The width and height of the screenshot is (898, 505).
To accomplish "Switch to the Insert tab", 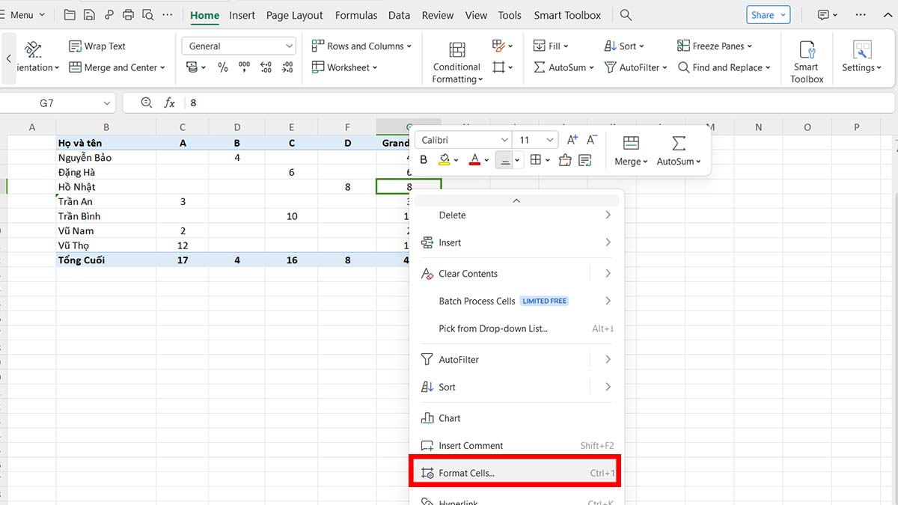I will tap(242, 15).
